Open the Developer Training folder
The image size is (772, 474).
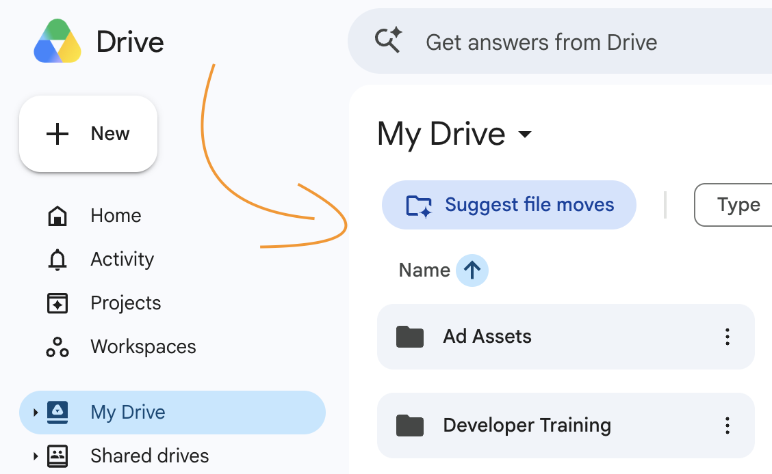click(x=566, y=426)
